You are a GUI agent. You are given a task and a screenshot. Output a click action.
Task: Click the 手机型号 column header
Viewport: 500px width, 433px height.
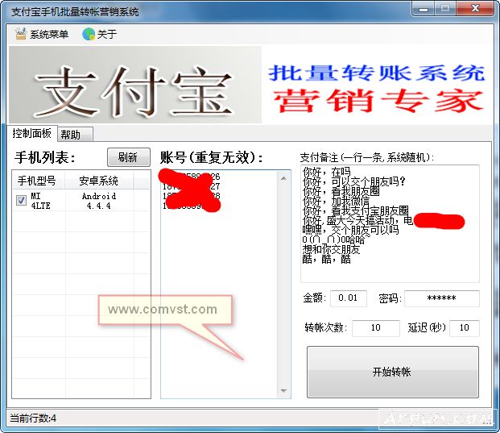(37, 181)
